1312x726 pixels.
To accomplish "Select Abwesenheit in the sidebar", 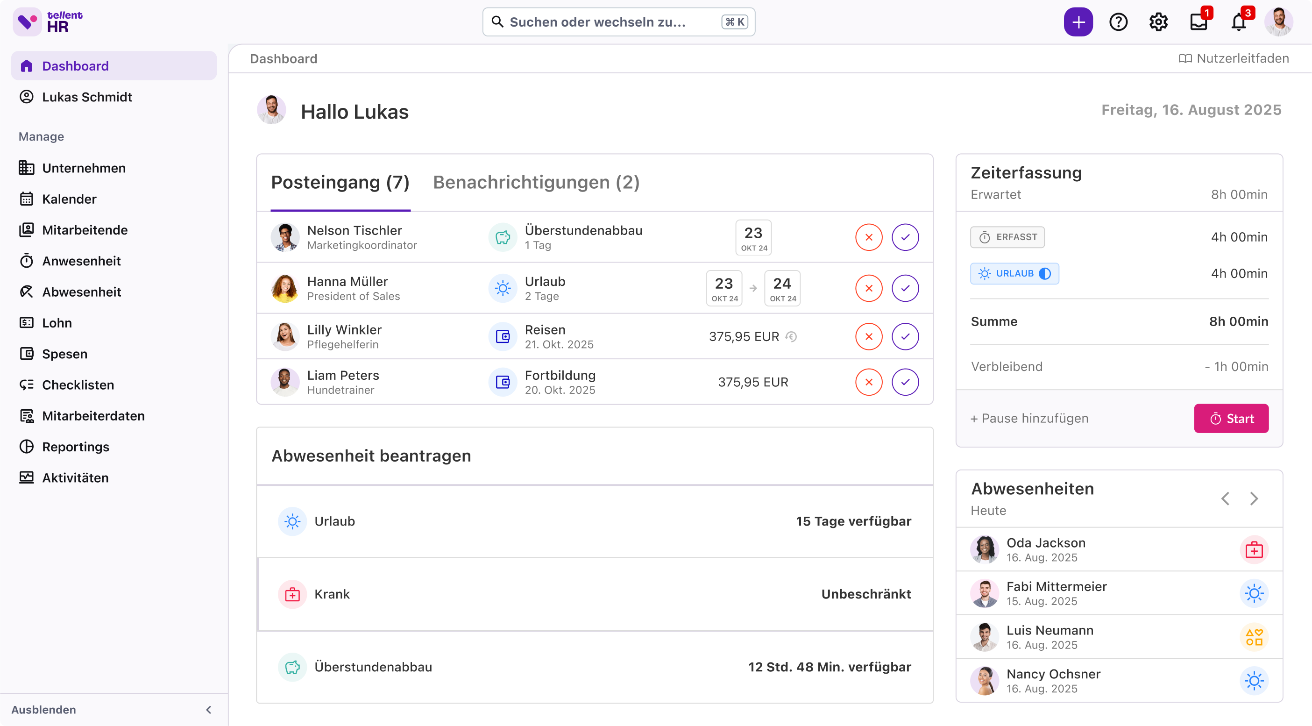I will 81,292.
